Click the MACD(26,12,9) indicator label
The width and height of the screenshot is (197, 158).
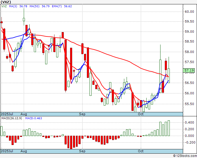[12, 118]
